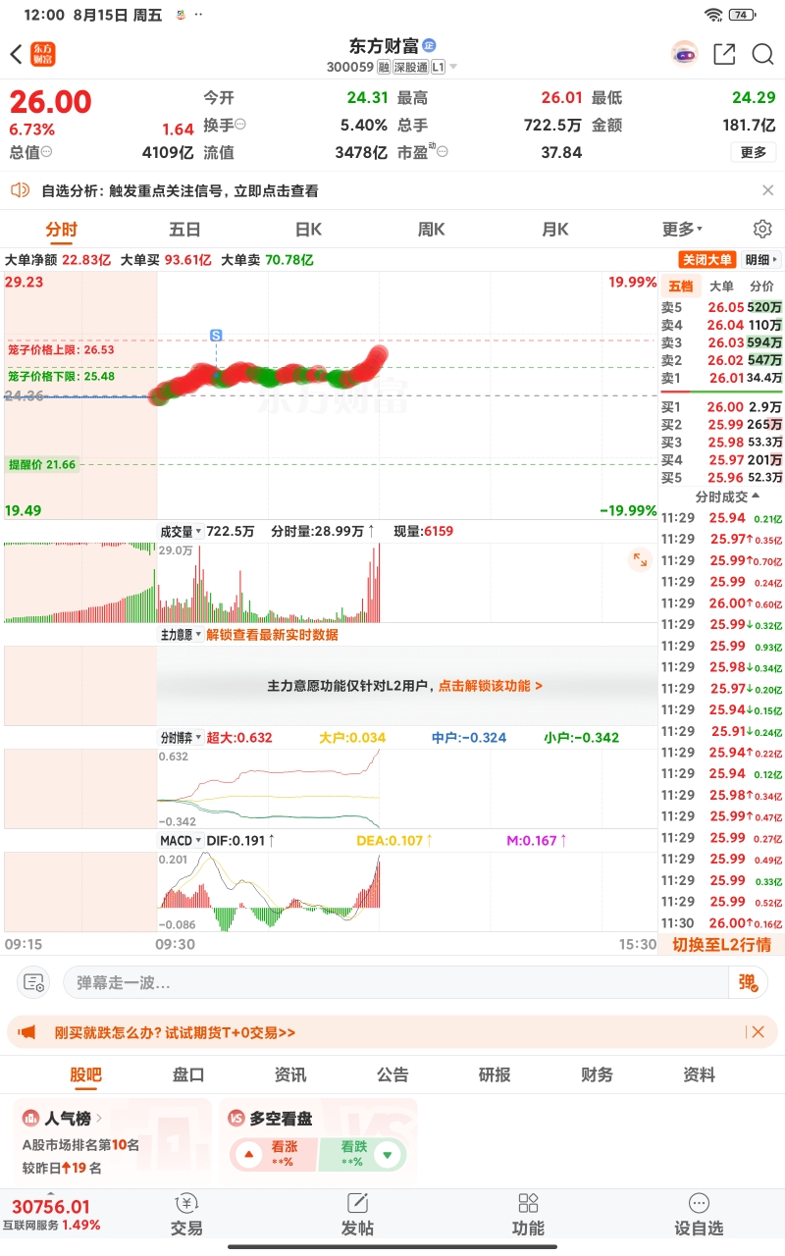Switch to 盘口 tab
The height and width of the screenshot is (1256, 785).
point(188,1074)
